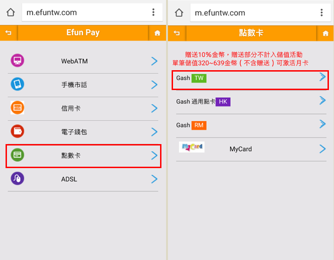Click the 手機市話 phone icon

pos(17,84)
